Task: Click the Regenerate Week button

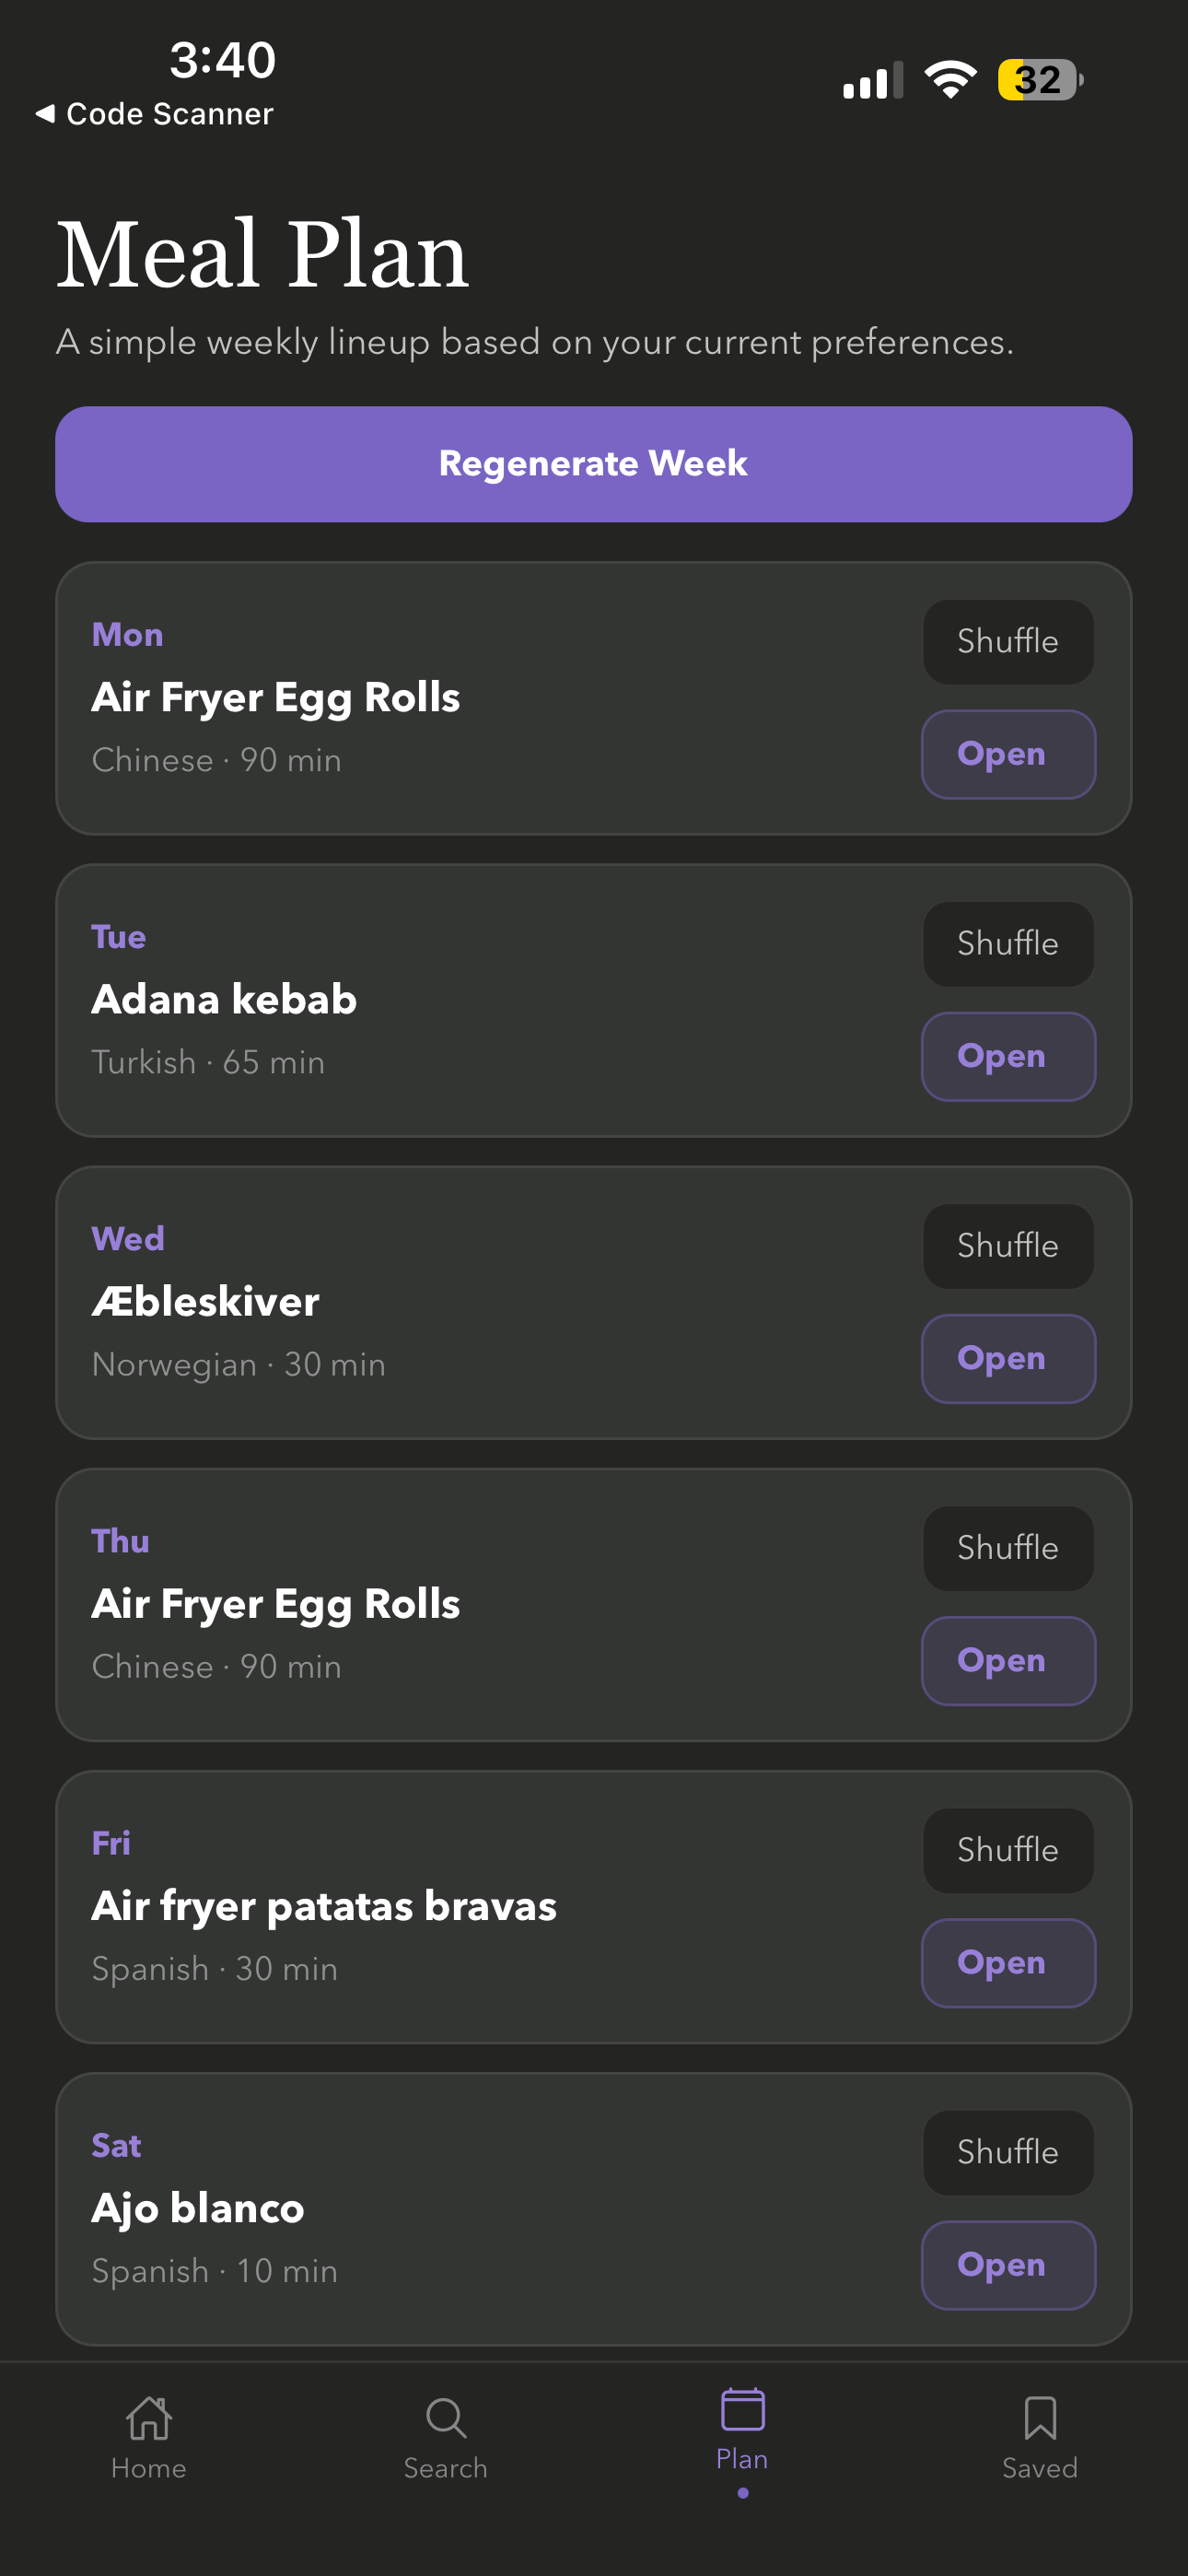Action: (594, 464)
